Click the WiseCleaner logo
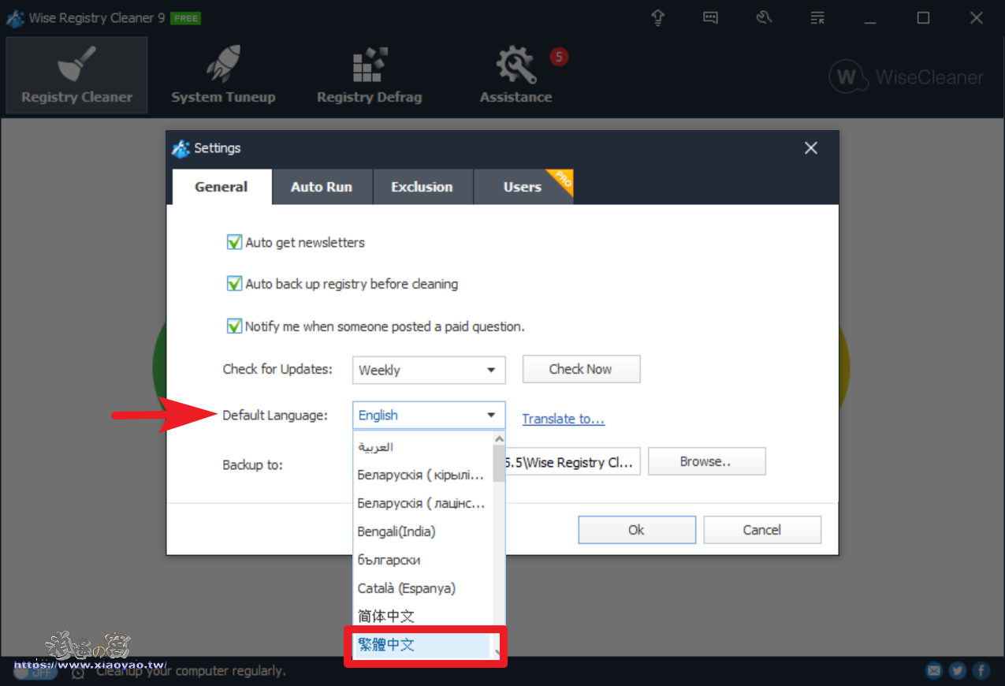 click(x=906, y=77)
